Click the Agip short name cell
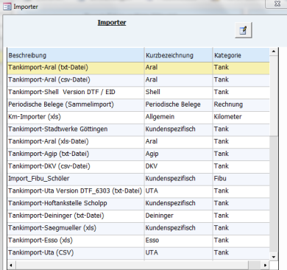This screenshot has height=270, width=287. (x=178, y=154)
